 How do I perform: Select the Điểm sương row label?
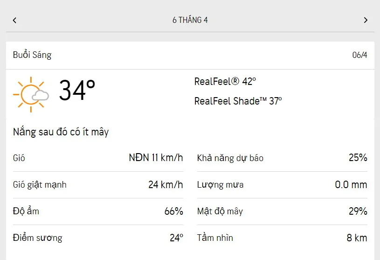pos(37,238)
